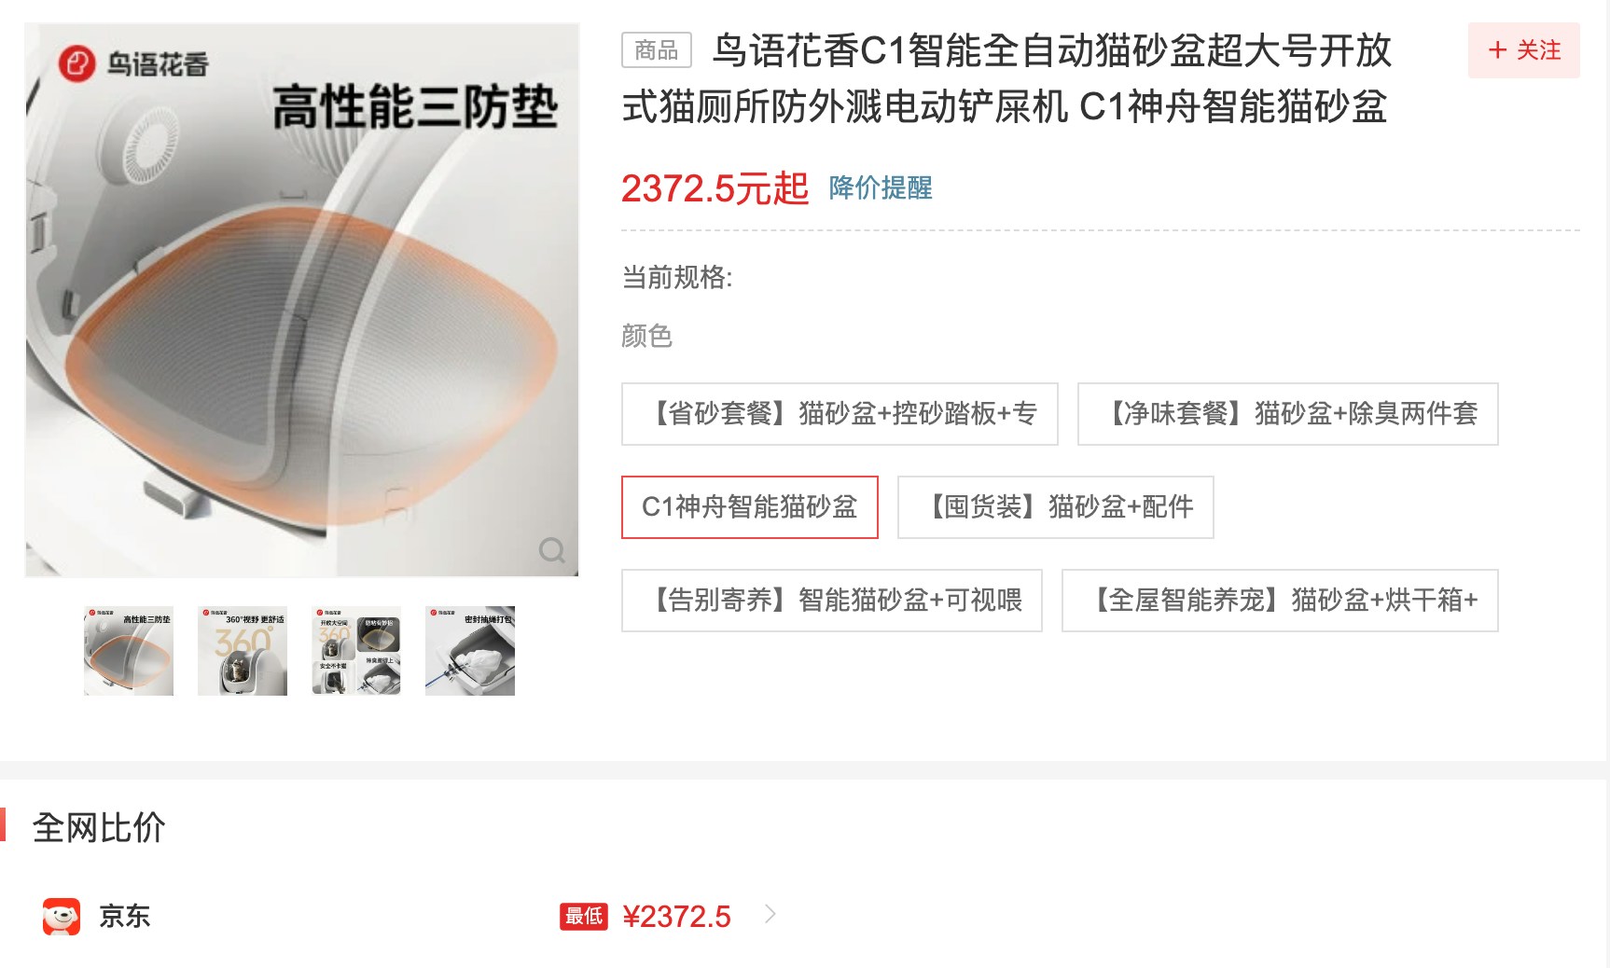Screen dimensions: 1610x968
Task: Choose the 【全屋智能养宠】猫砂盆+烘干箱 option
Action: (1280, 601)
